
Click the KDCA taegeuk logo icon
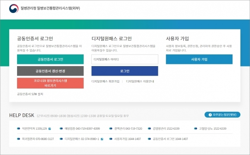[x=14, y=8]
